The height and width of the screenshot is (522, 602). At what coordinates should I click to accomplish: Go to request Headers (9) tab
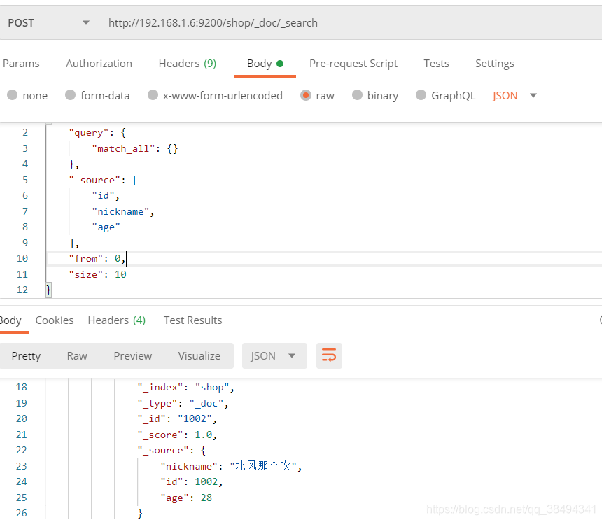tap(187, 64)
